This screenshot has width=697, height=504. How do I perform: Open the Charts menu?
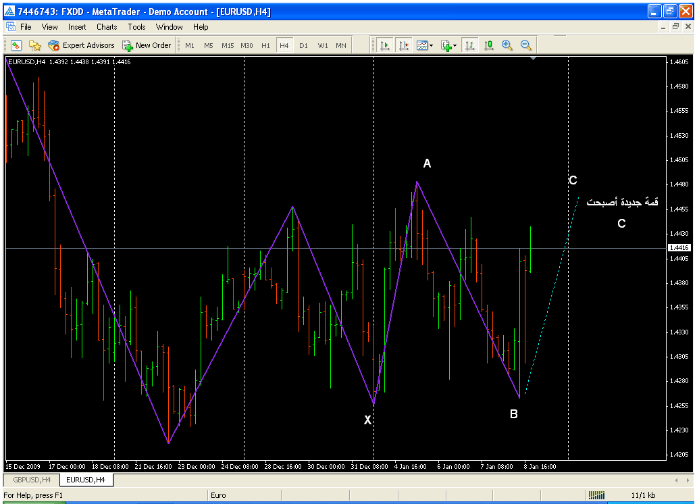(107, 27)
